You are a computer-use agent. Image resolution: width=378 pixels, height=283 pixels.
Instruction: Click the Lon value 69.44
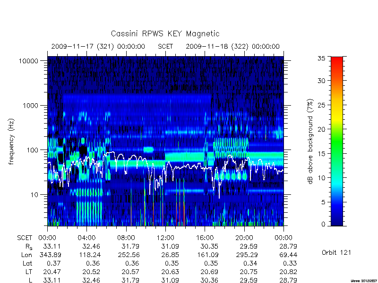point(288,255)
